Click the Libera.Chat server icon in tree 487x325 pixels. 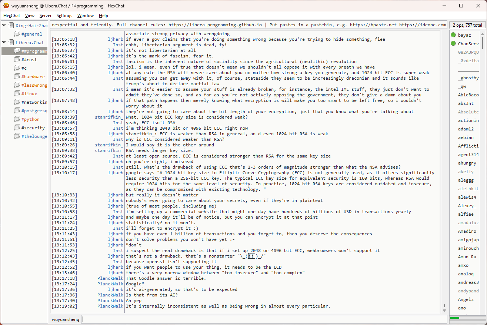coord(11,43)
